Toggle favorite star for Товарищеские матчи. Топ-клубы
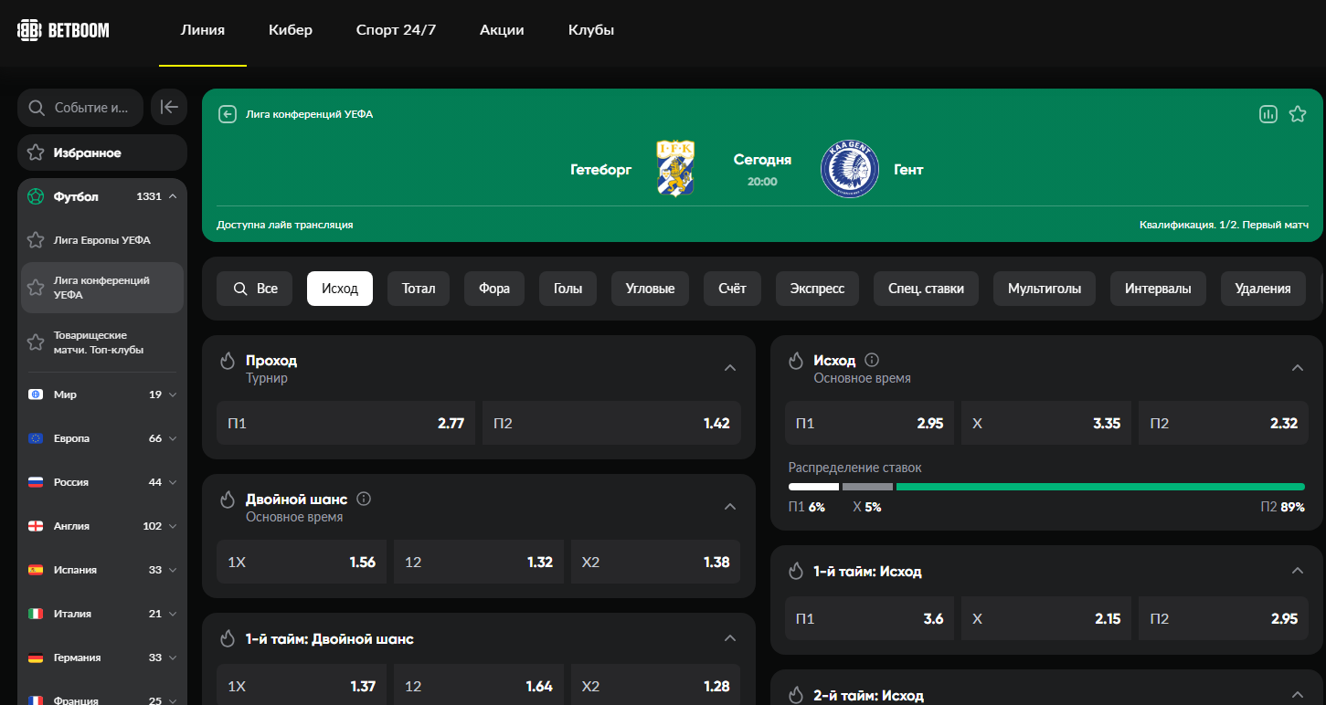 pos(36,342)
